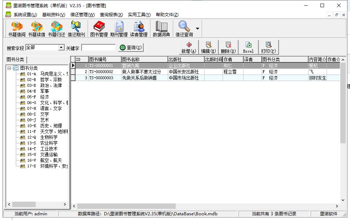Screen dimensions: 350x220
Task: Open the 书籍借阅 book lending tool
Action: coord(17,29)
